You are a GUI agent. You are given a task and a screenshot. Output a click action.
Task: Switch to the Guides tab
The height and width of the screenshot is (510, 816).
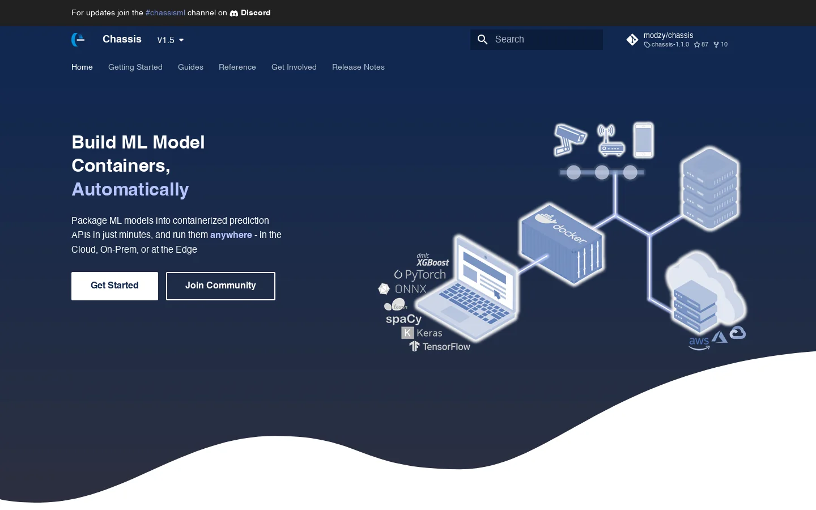tap(190, 67)
